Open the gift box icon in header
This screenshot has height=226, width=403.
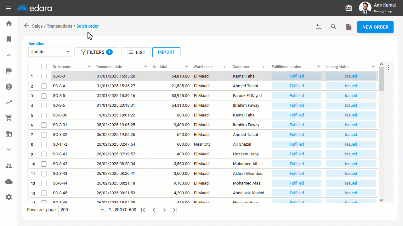pyautogui.click(x=349, y=8)
